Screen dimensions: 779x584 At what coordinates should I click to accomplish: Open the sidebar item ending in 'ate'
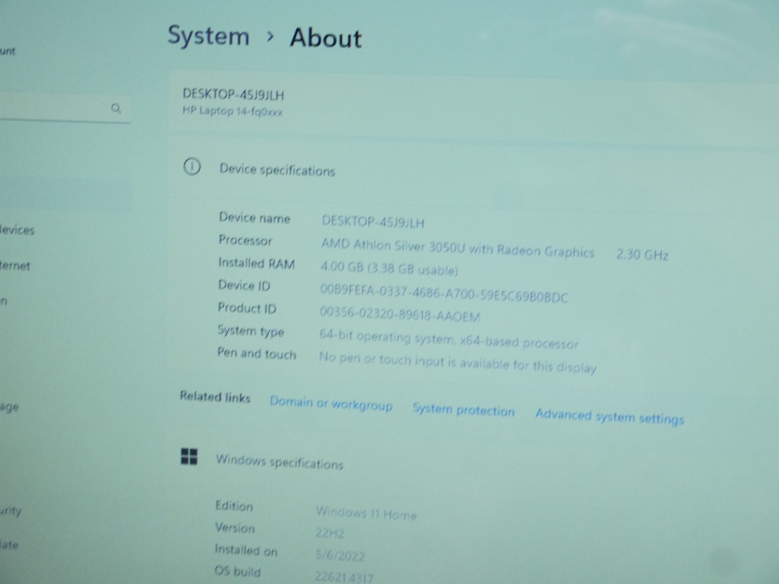coord(9,545)
